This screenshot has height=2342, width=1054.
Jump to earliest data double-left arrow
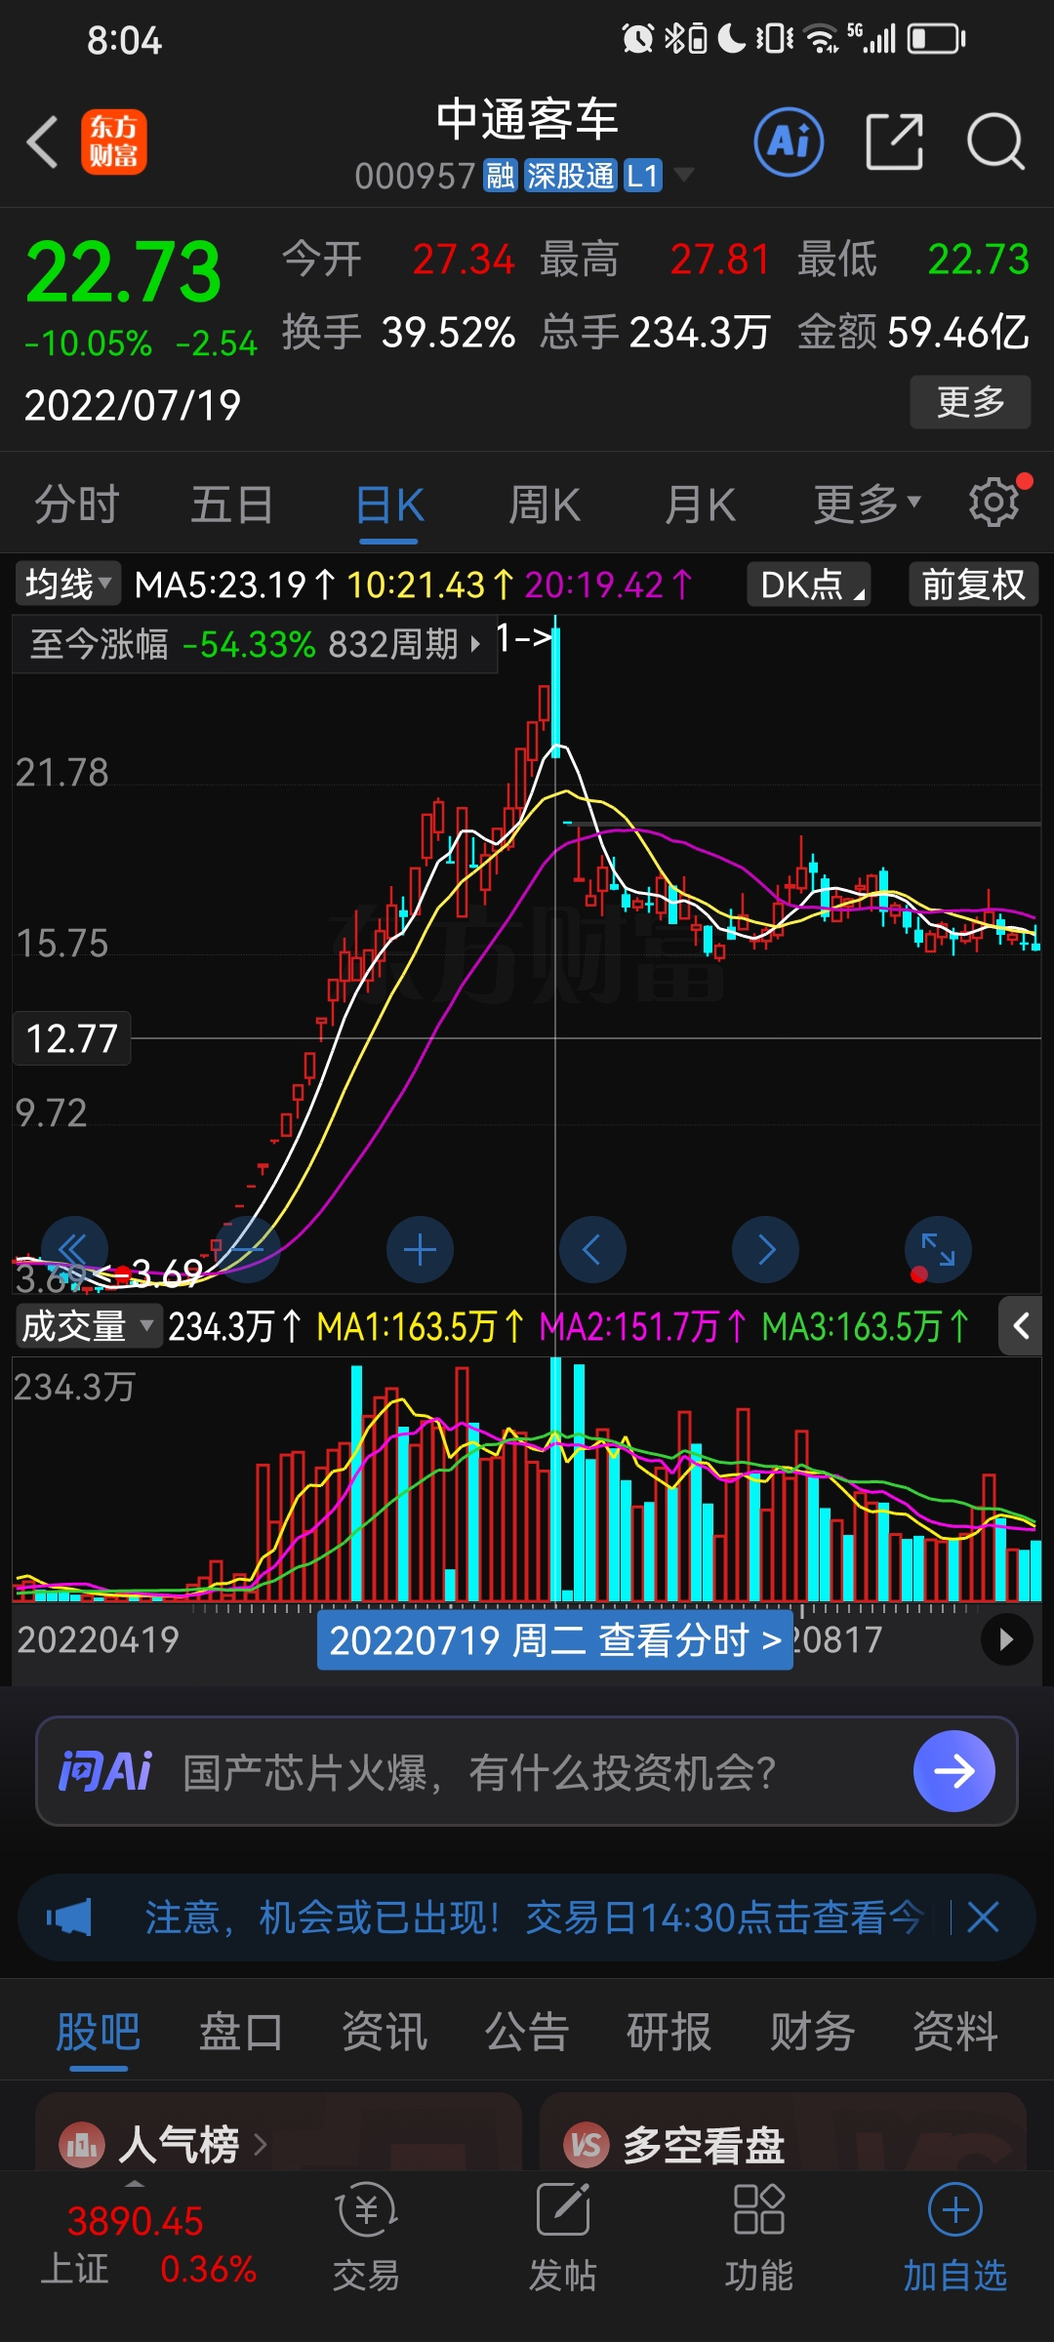tap(73, 1249)
